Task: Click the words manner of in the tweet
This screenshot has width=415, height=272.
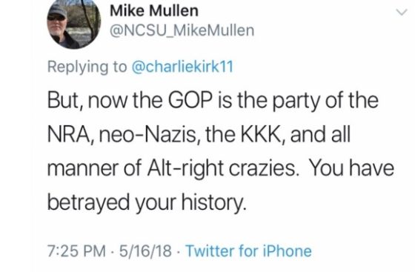Action: [96, 168]
